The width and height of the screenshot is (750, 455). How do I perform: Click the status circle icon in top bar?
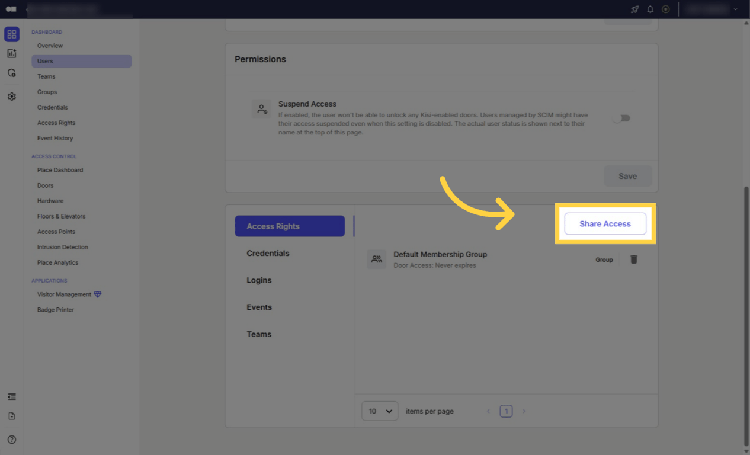pyautogui.click(x=665, y=9)
